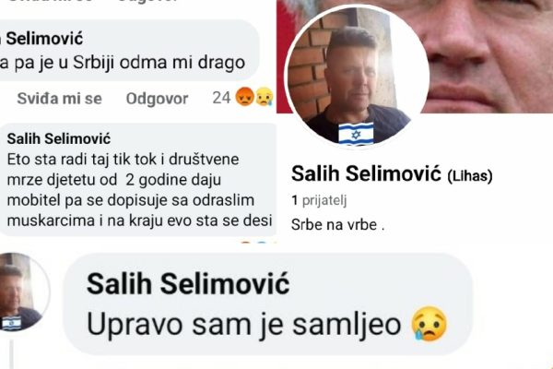Open small commenter avatar at bottom left
This screenshot has height=369, width=553.
pos(22,292)
